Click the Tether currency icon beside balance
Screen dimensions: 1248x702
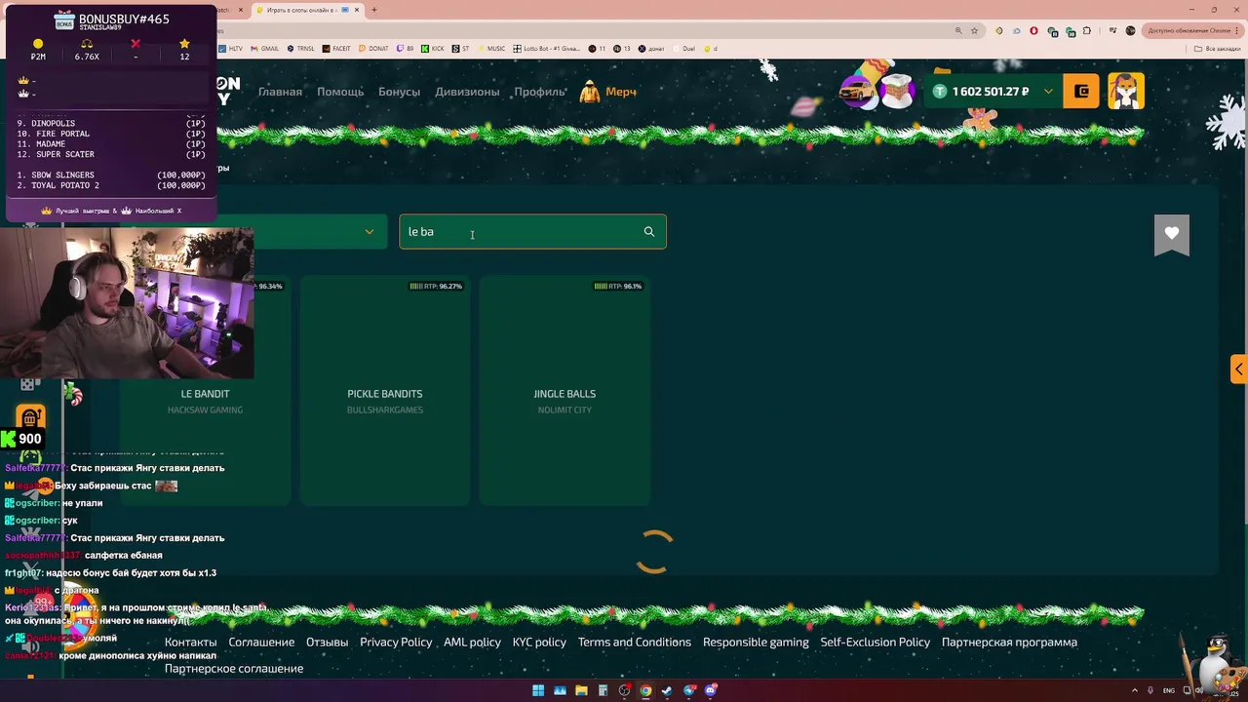point(940,92)
